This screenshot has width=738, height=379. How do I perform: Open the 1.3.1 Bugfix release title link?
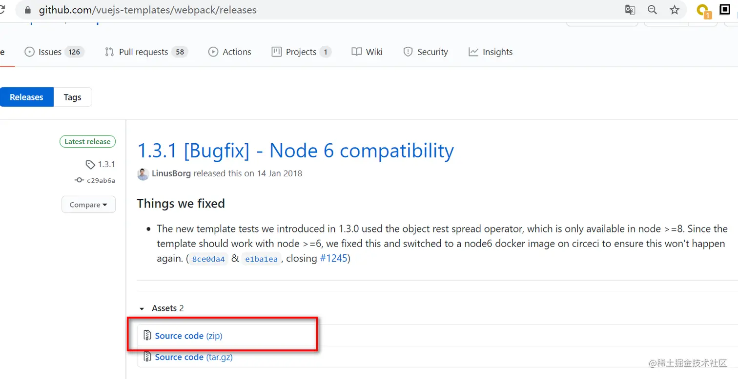pos(295,151)
